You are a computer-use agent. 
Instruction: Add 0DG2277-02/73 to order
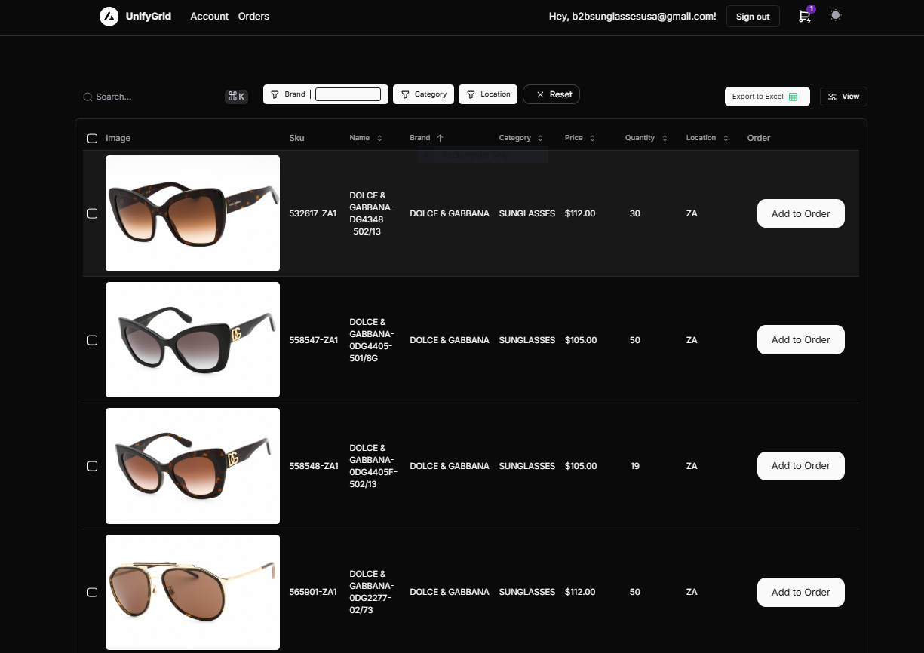800,592
